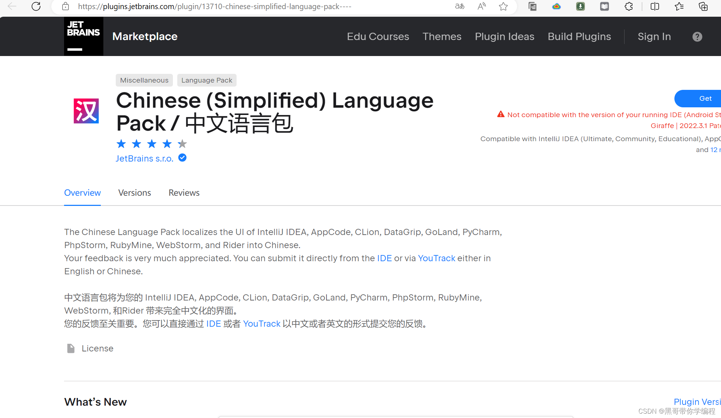Click the favorites star in address bar

click(503, 7)
